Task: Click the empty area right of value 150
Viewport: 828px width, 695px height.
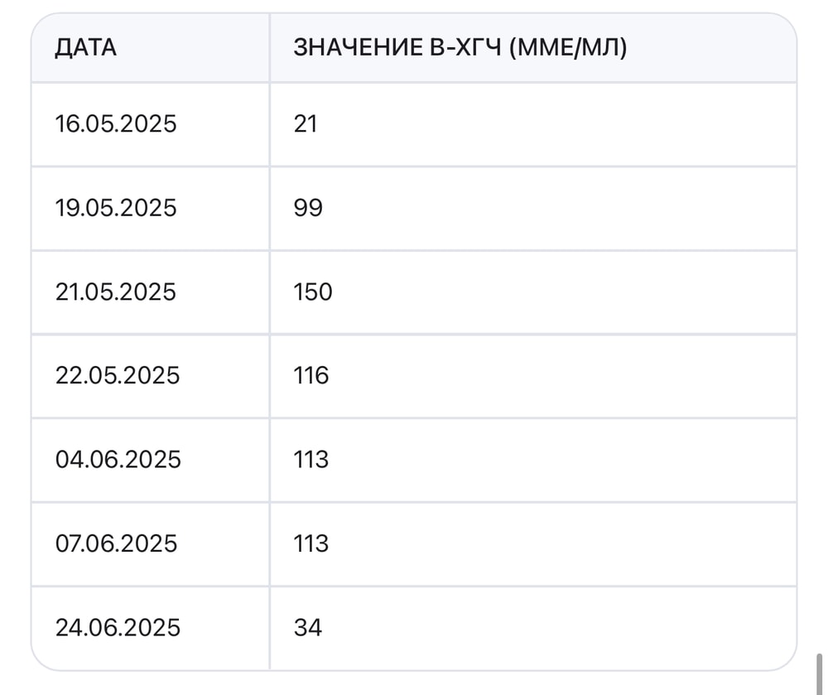Action: click(563, 292)
